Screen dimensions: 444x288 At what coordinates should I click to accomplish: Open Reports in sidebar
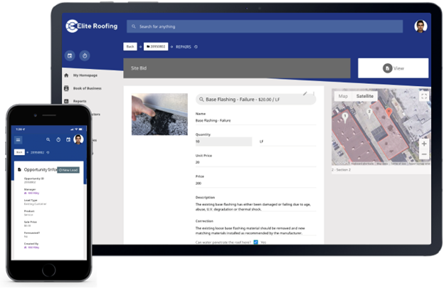click(80, 101)
